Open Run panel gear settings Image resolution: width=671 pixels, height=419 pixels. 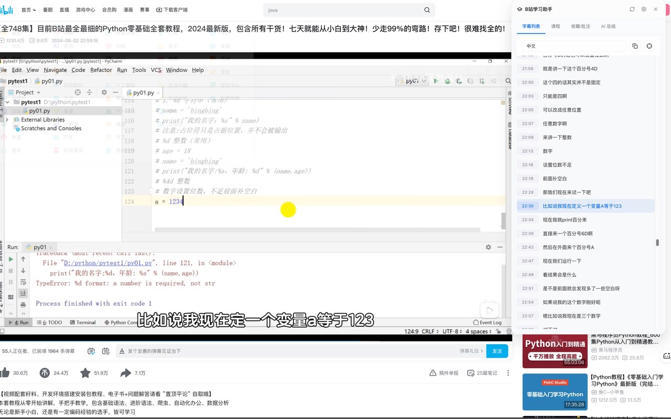(488, 247)
